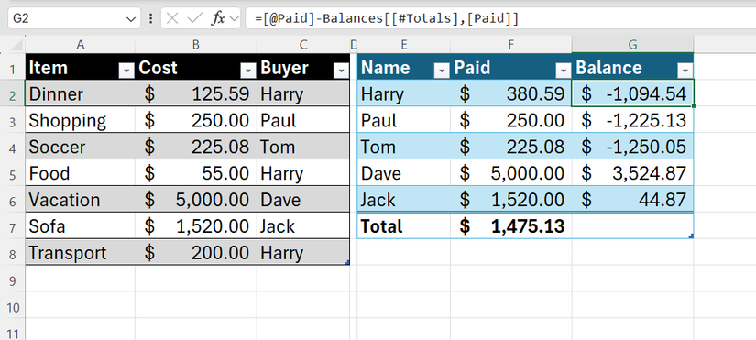Select row 1 header
This screenshot has height=340, width=756.
pos(13,68)
